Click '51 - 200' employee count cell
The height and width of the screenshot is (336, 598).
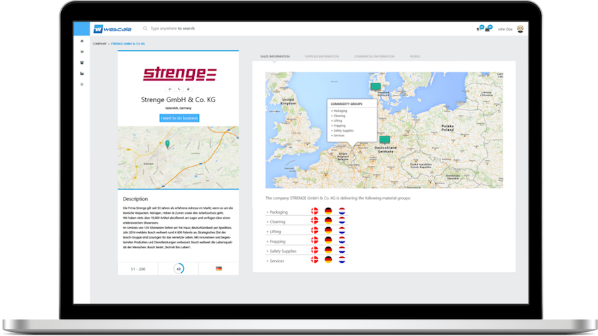(x=138, y=269)
